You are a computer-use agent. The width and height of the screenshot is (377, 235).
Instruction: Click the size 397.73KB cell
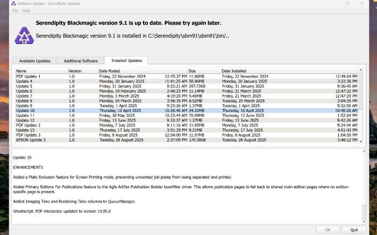tap(197, 86)
